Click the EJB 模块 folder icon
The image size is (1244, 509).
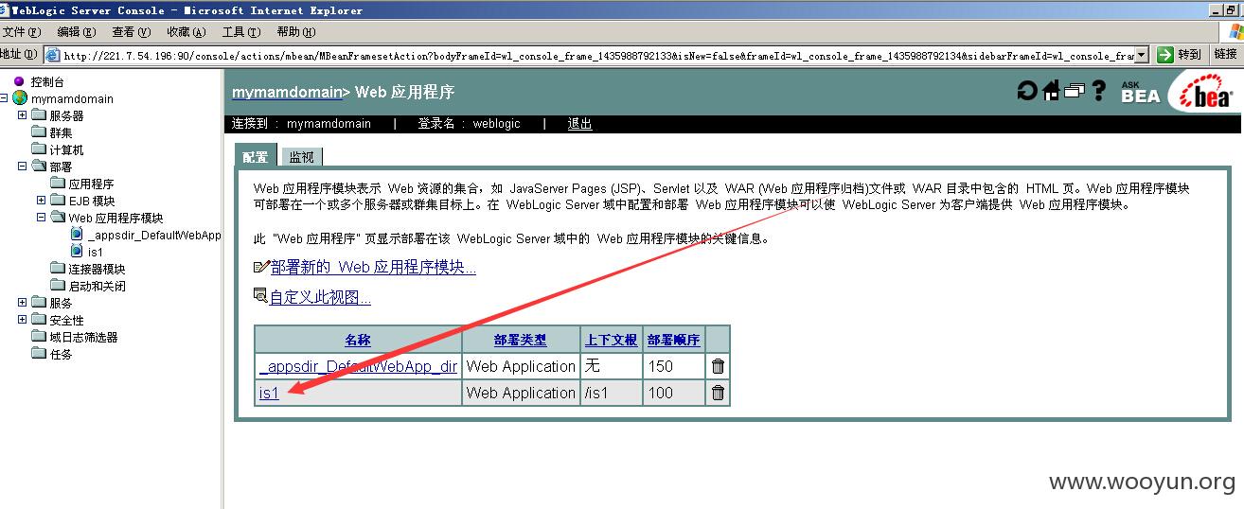[x=58, y=201]
